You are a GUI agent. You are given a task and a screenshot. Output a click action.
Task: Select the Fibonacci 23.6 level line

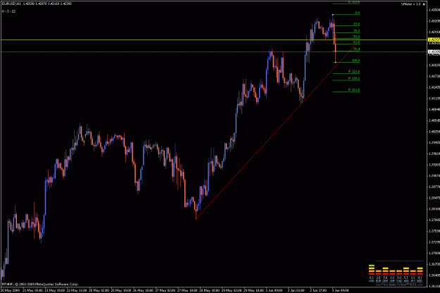click(346, 26)
